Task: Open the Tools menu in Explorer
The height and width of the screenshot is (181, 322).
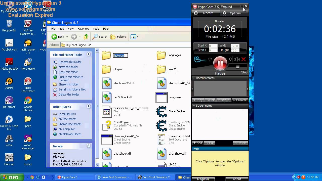Action: click(96, 29)
